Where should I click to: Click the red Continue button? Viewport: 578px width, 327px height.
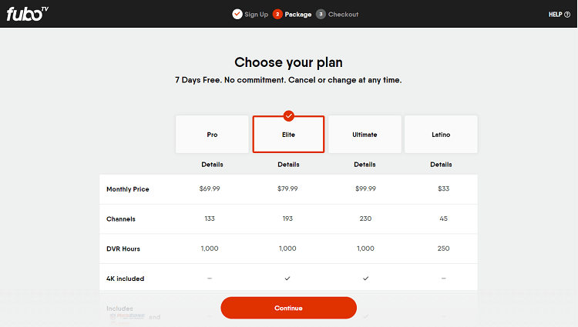[289, 308]
